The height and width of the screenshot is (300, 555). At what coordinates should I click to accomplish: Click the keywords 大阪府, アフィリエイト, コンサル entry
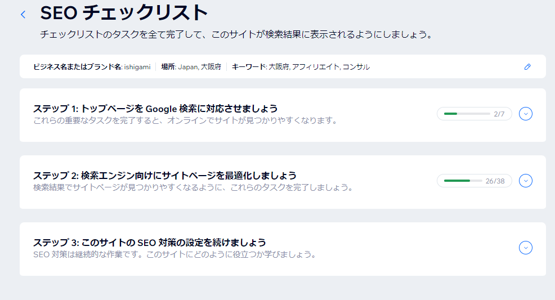pyautogui.click(x=301, y=67)
